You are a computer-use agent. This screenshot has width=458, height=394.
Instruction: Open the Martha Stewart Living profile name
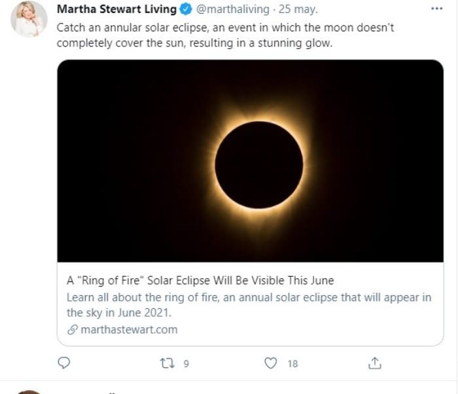point(117,10)
